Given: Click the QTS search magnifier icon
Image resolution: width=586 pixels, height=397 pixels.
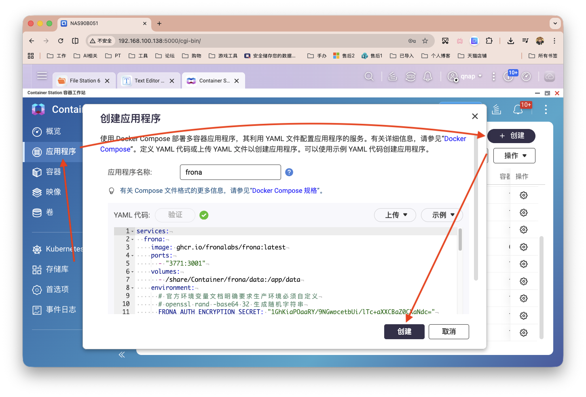Looking at the screenshot, I should [368, 76].
